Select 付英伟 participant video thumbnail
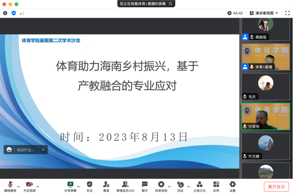Screen dimensions: 293x195 266,117
